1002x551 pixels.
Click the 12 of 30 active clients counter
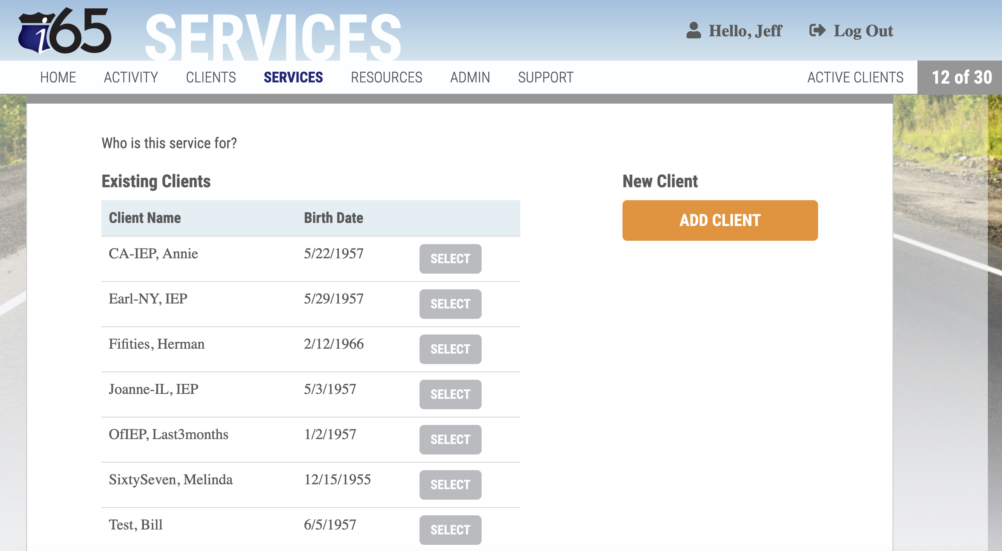coord(961,77)
